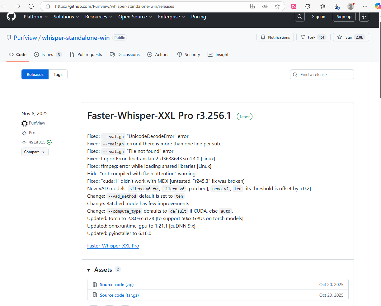This screenshot has width=381, height=306.
Task: Collapse the Assets section
Action: point(89,270)
